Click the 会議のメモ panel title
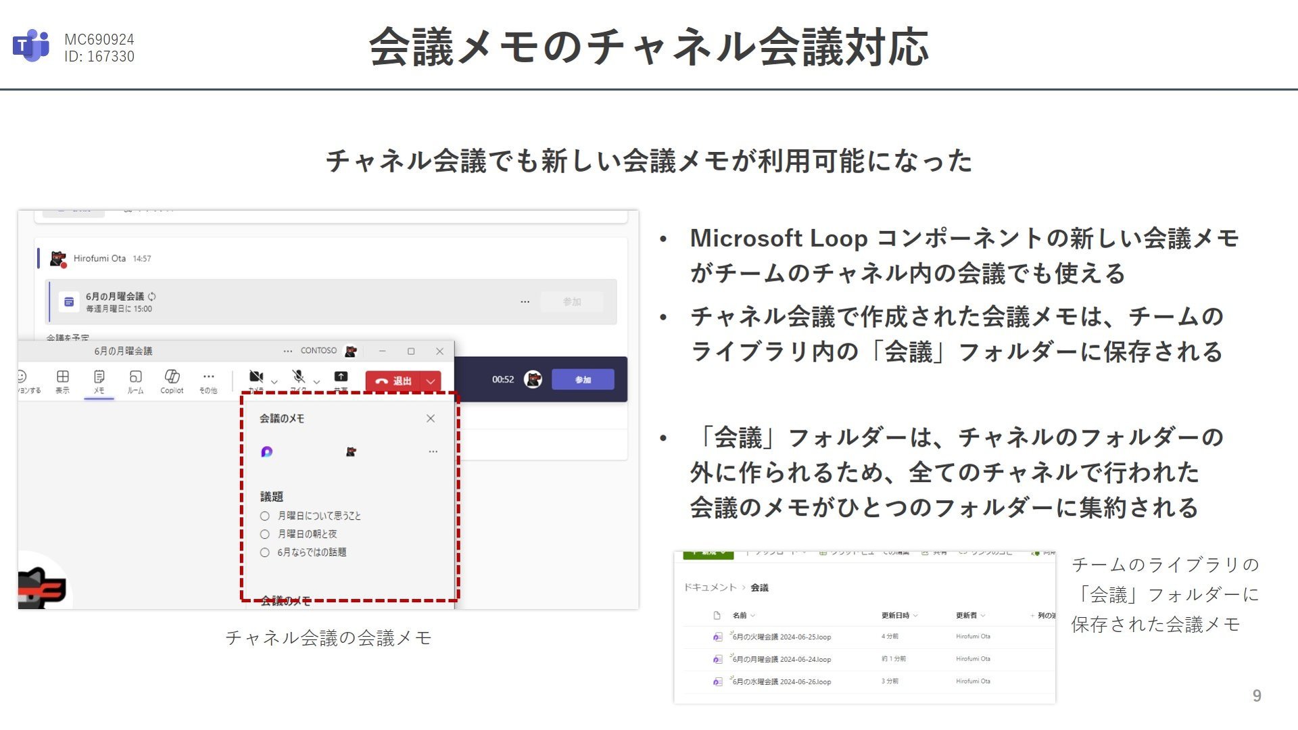Screen dimensions: 1298x730 pyautogui.click(x=282, y=418)
